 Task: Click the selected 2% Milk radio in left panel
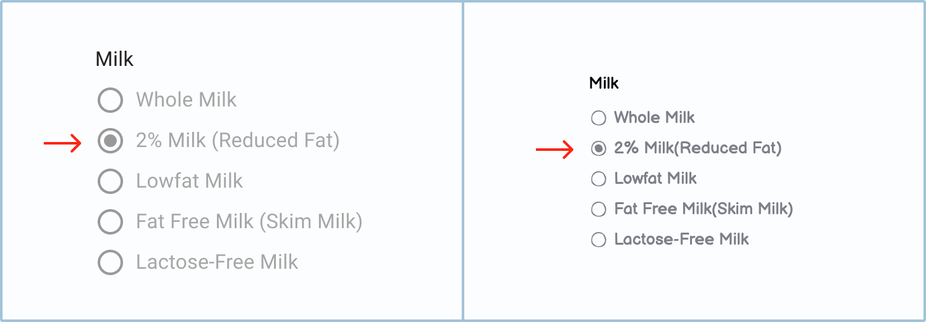point(110,141)
